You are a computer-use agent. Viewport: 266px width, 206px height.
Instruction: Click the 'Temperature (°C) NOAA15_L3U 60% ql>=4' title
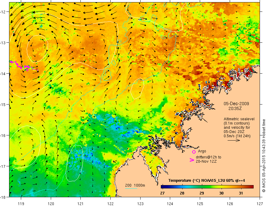(x=206, y=181)
